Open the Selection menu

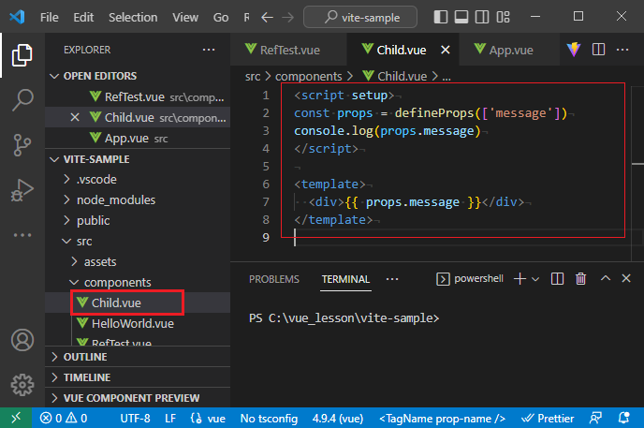click(133, 17)
